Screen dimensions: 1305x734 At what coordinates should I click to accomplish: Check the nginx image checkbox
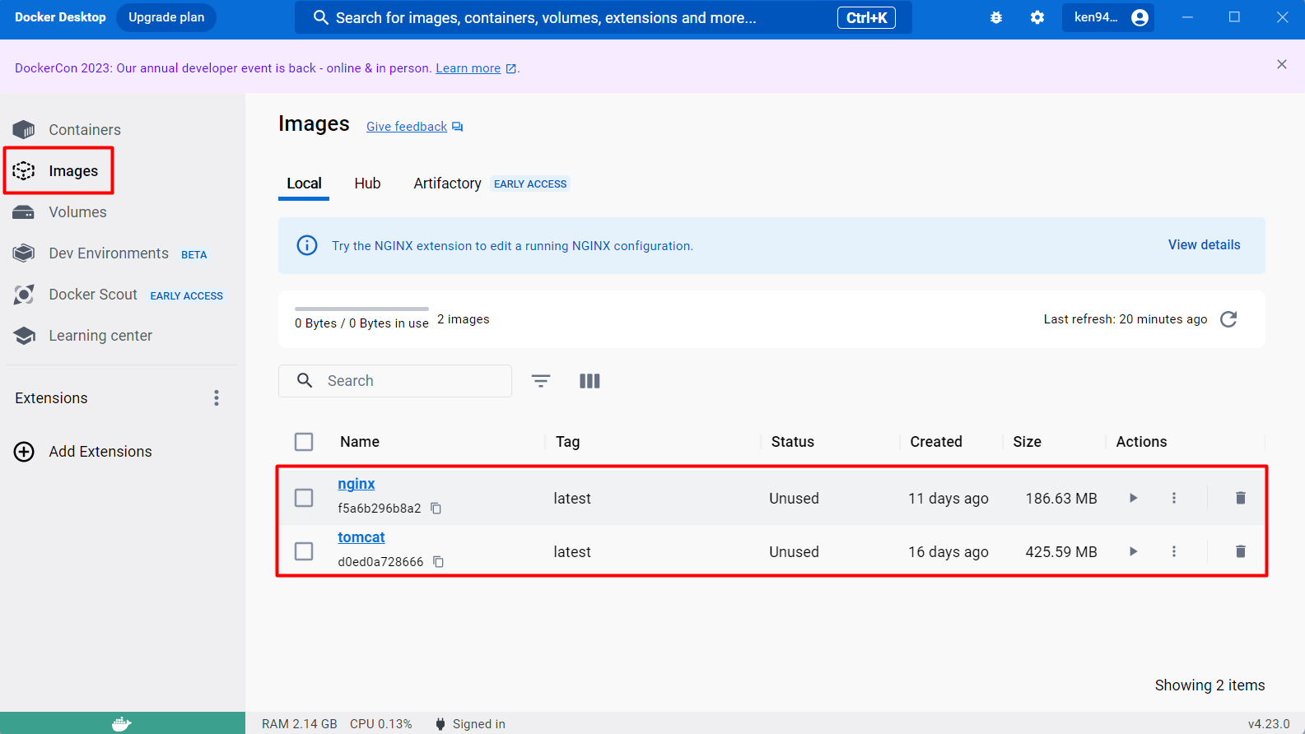click(x=304, y=498)
